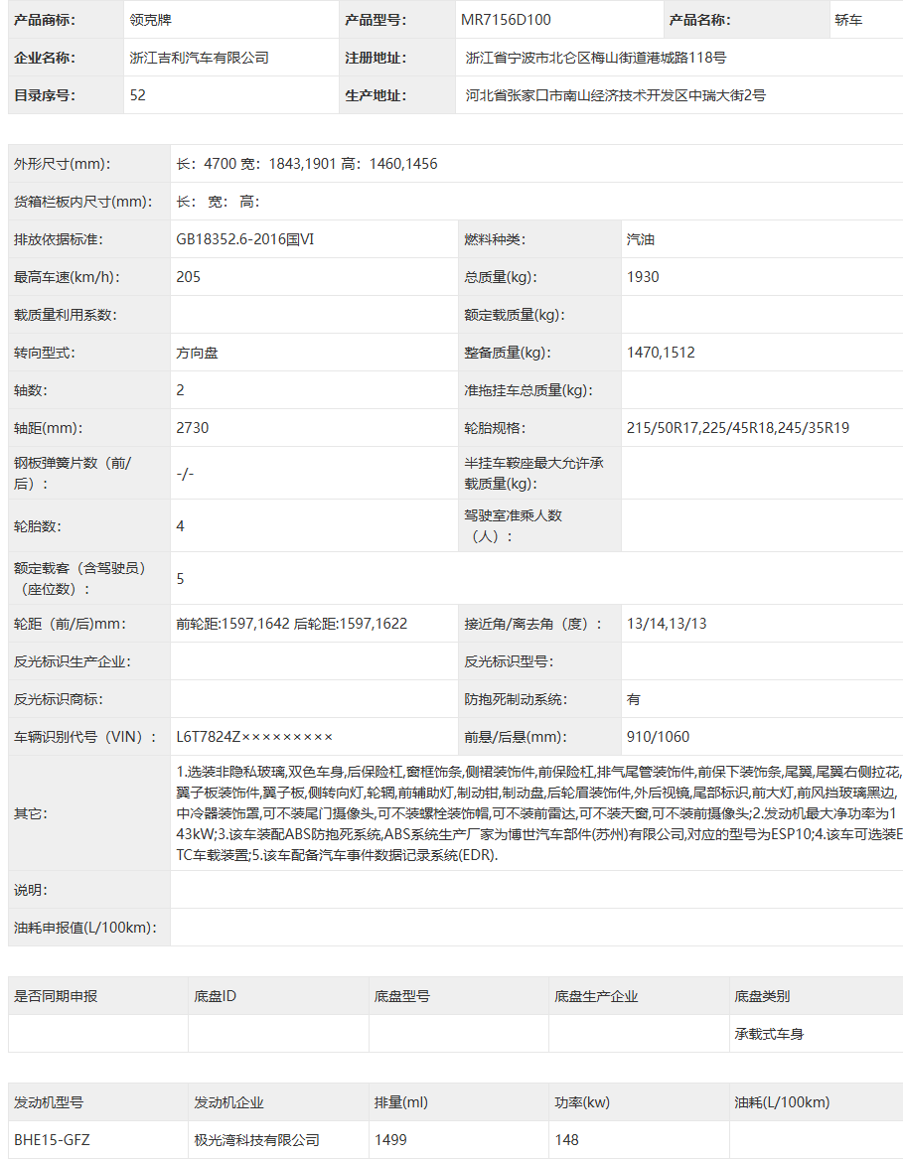This screenshot has width=903, height=1159.
Task: Click the 车辆识别代号（VIN） label
Action: [85, 737]
